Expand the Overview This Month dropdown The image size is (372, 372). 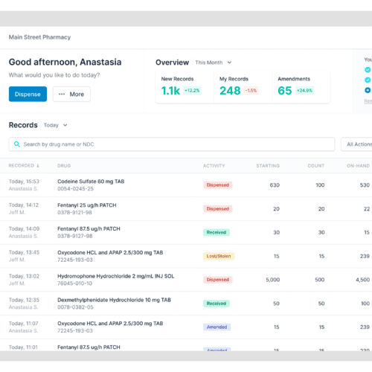coord(214,62)
